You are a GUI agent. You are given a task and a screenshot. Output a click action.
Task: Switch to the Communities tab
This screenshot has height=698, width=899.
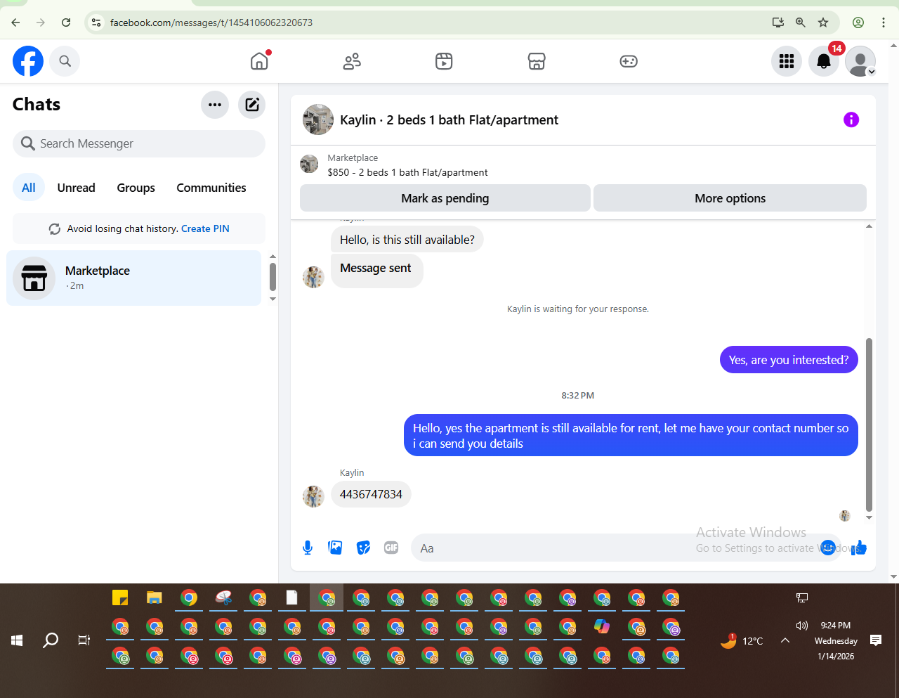[211, 188]
